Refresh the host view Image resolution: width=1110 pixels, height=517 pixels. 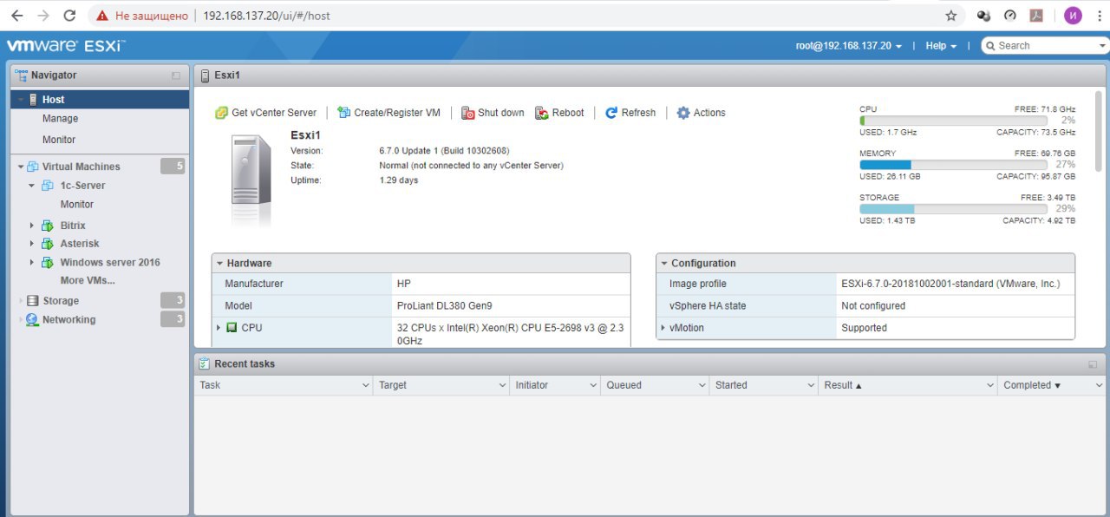(x=630, y=113)
